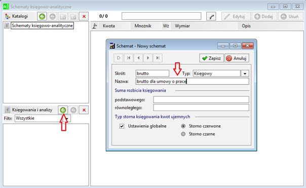Image resolution: width=306 pixels, height=188 pixels.
Task: Go to next record in dialog
Action: pyautogui.click(x=148, y=58)
